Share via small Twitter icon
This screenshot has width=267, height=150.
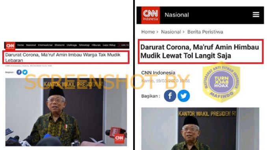coord(25,72)
